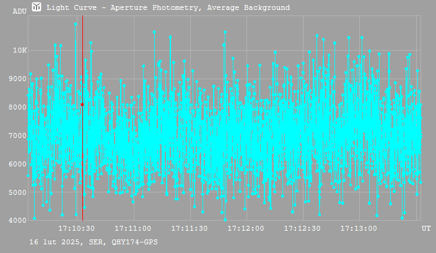Click the '8000' y-axis value
This screenshot has height=253, width=436.
pyautogui.click(x=17, y=107)
